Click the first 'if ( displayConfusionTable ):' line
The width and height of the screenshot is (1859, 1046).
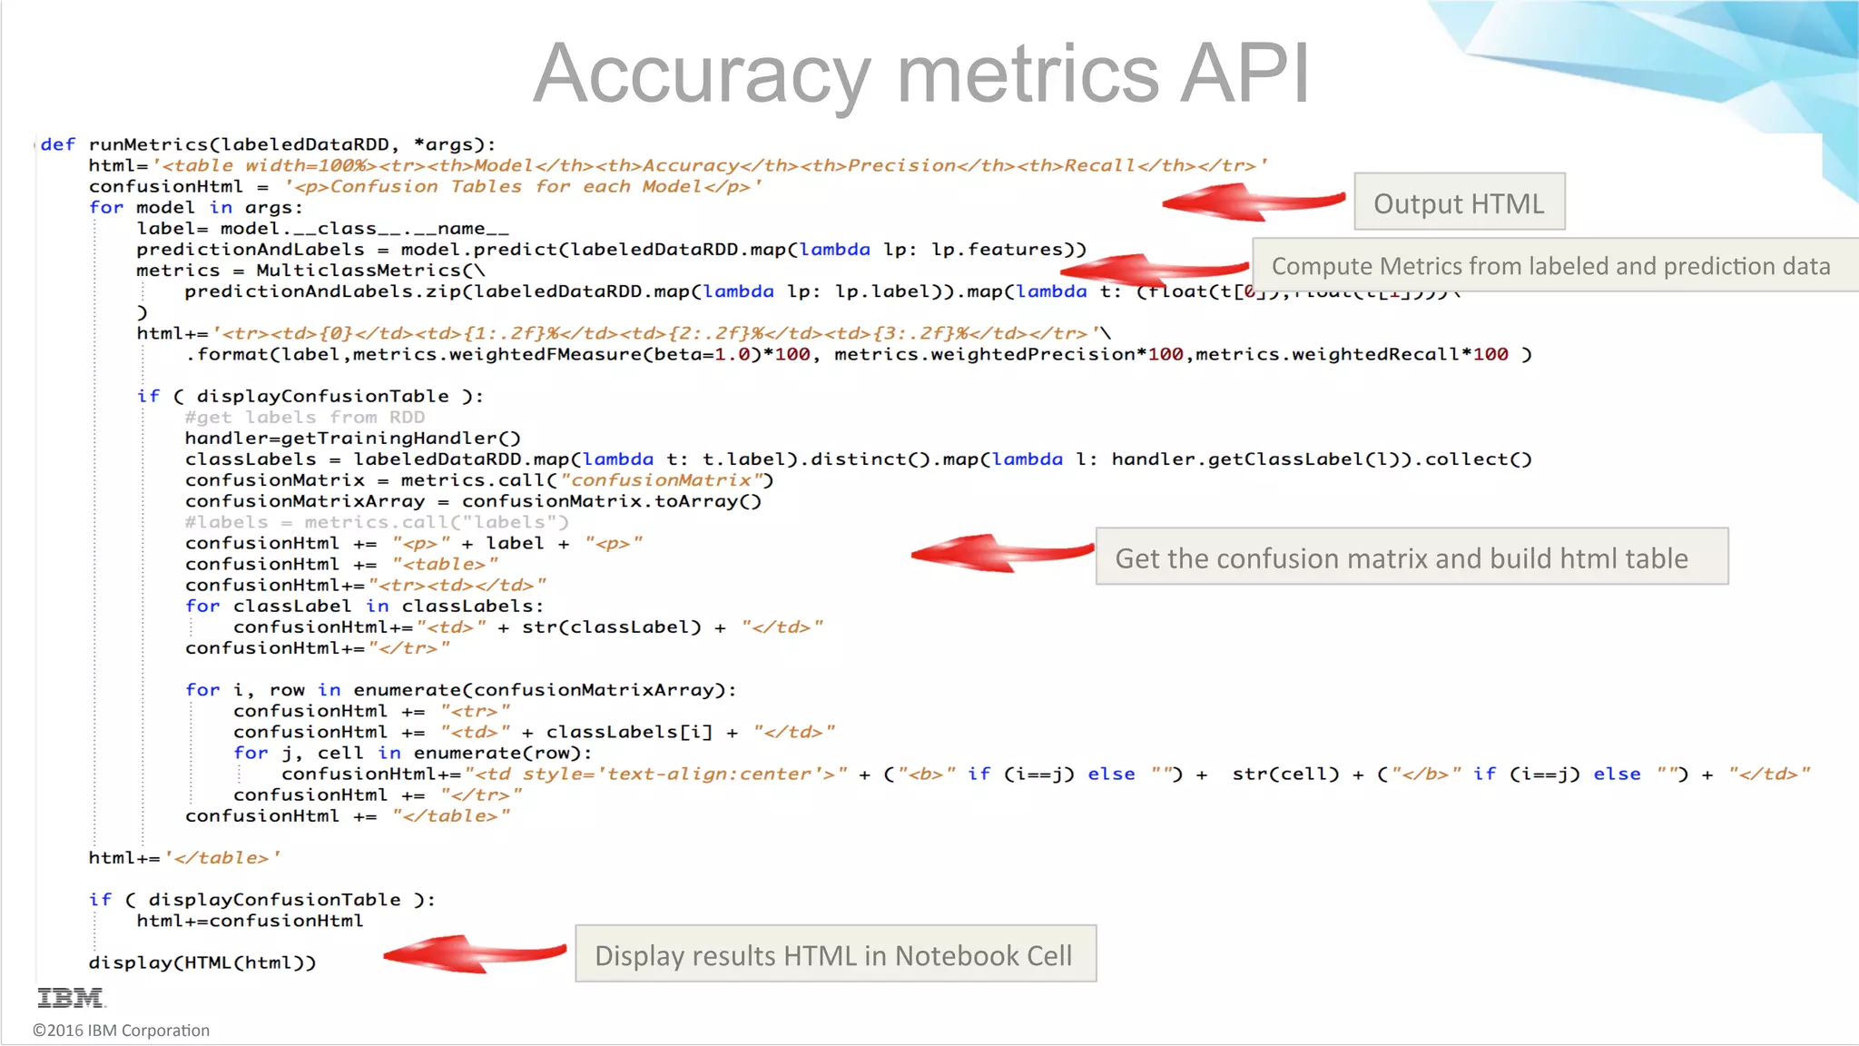[x=310, y=397]
